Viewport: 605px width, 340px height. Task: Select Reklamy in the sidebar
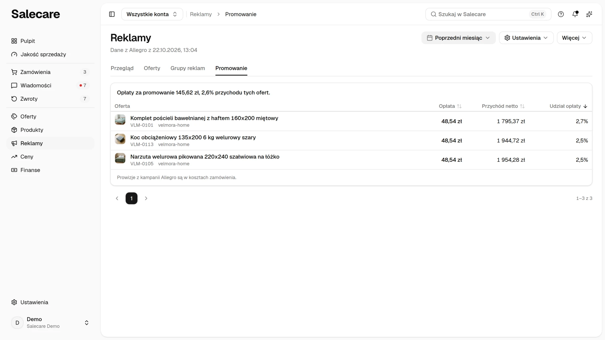click(x=50, y=143)
